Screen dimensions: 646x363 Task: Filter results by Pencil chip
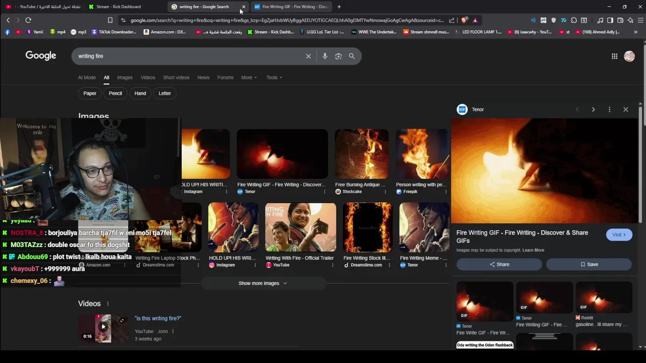[115, 93]
